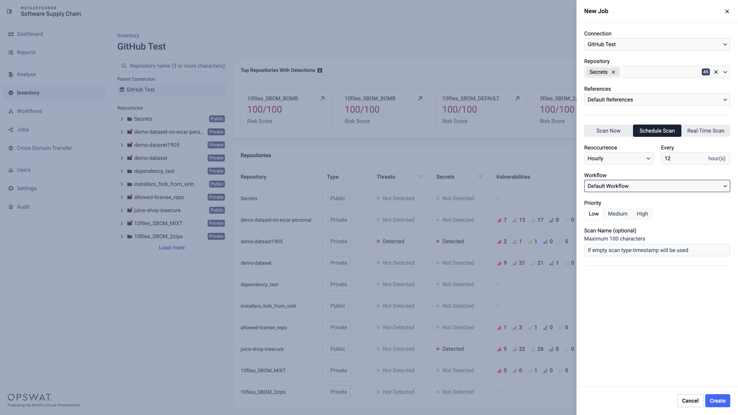738x415 pixels.
Task: Click the Secrets folder icon in tree
Action: pos(130,119)
